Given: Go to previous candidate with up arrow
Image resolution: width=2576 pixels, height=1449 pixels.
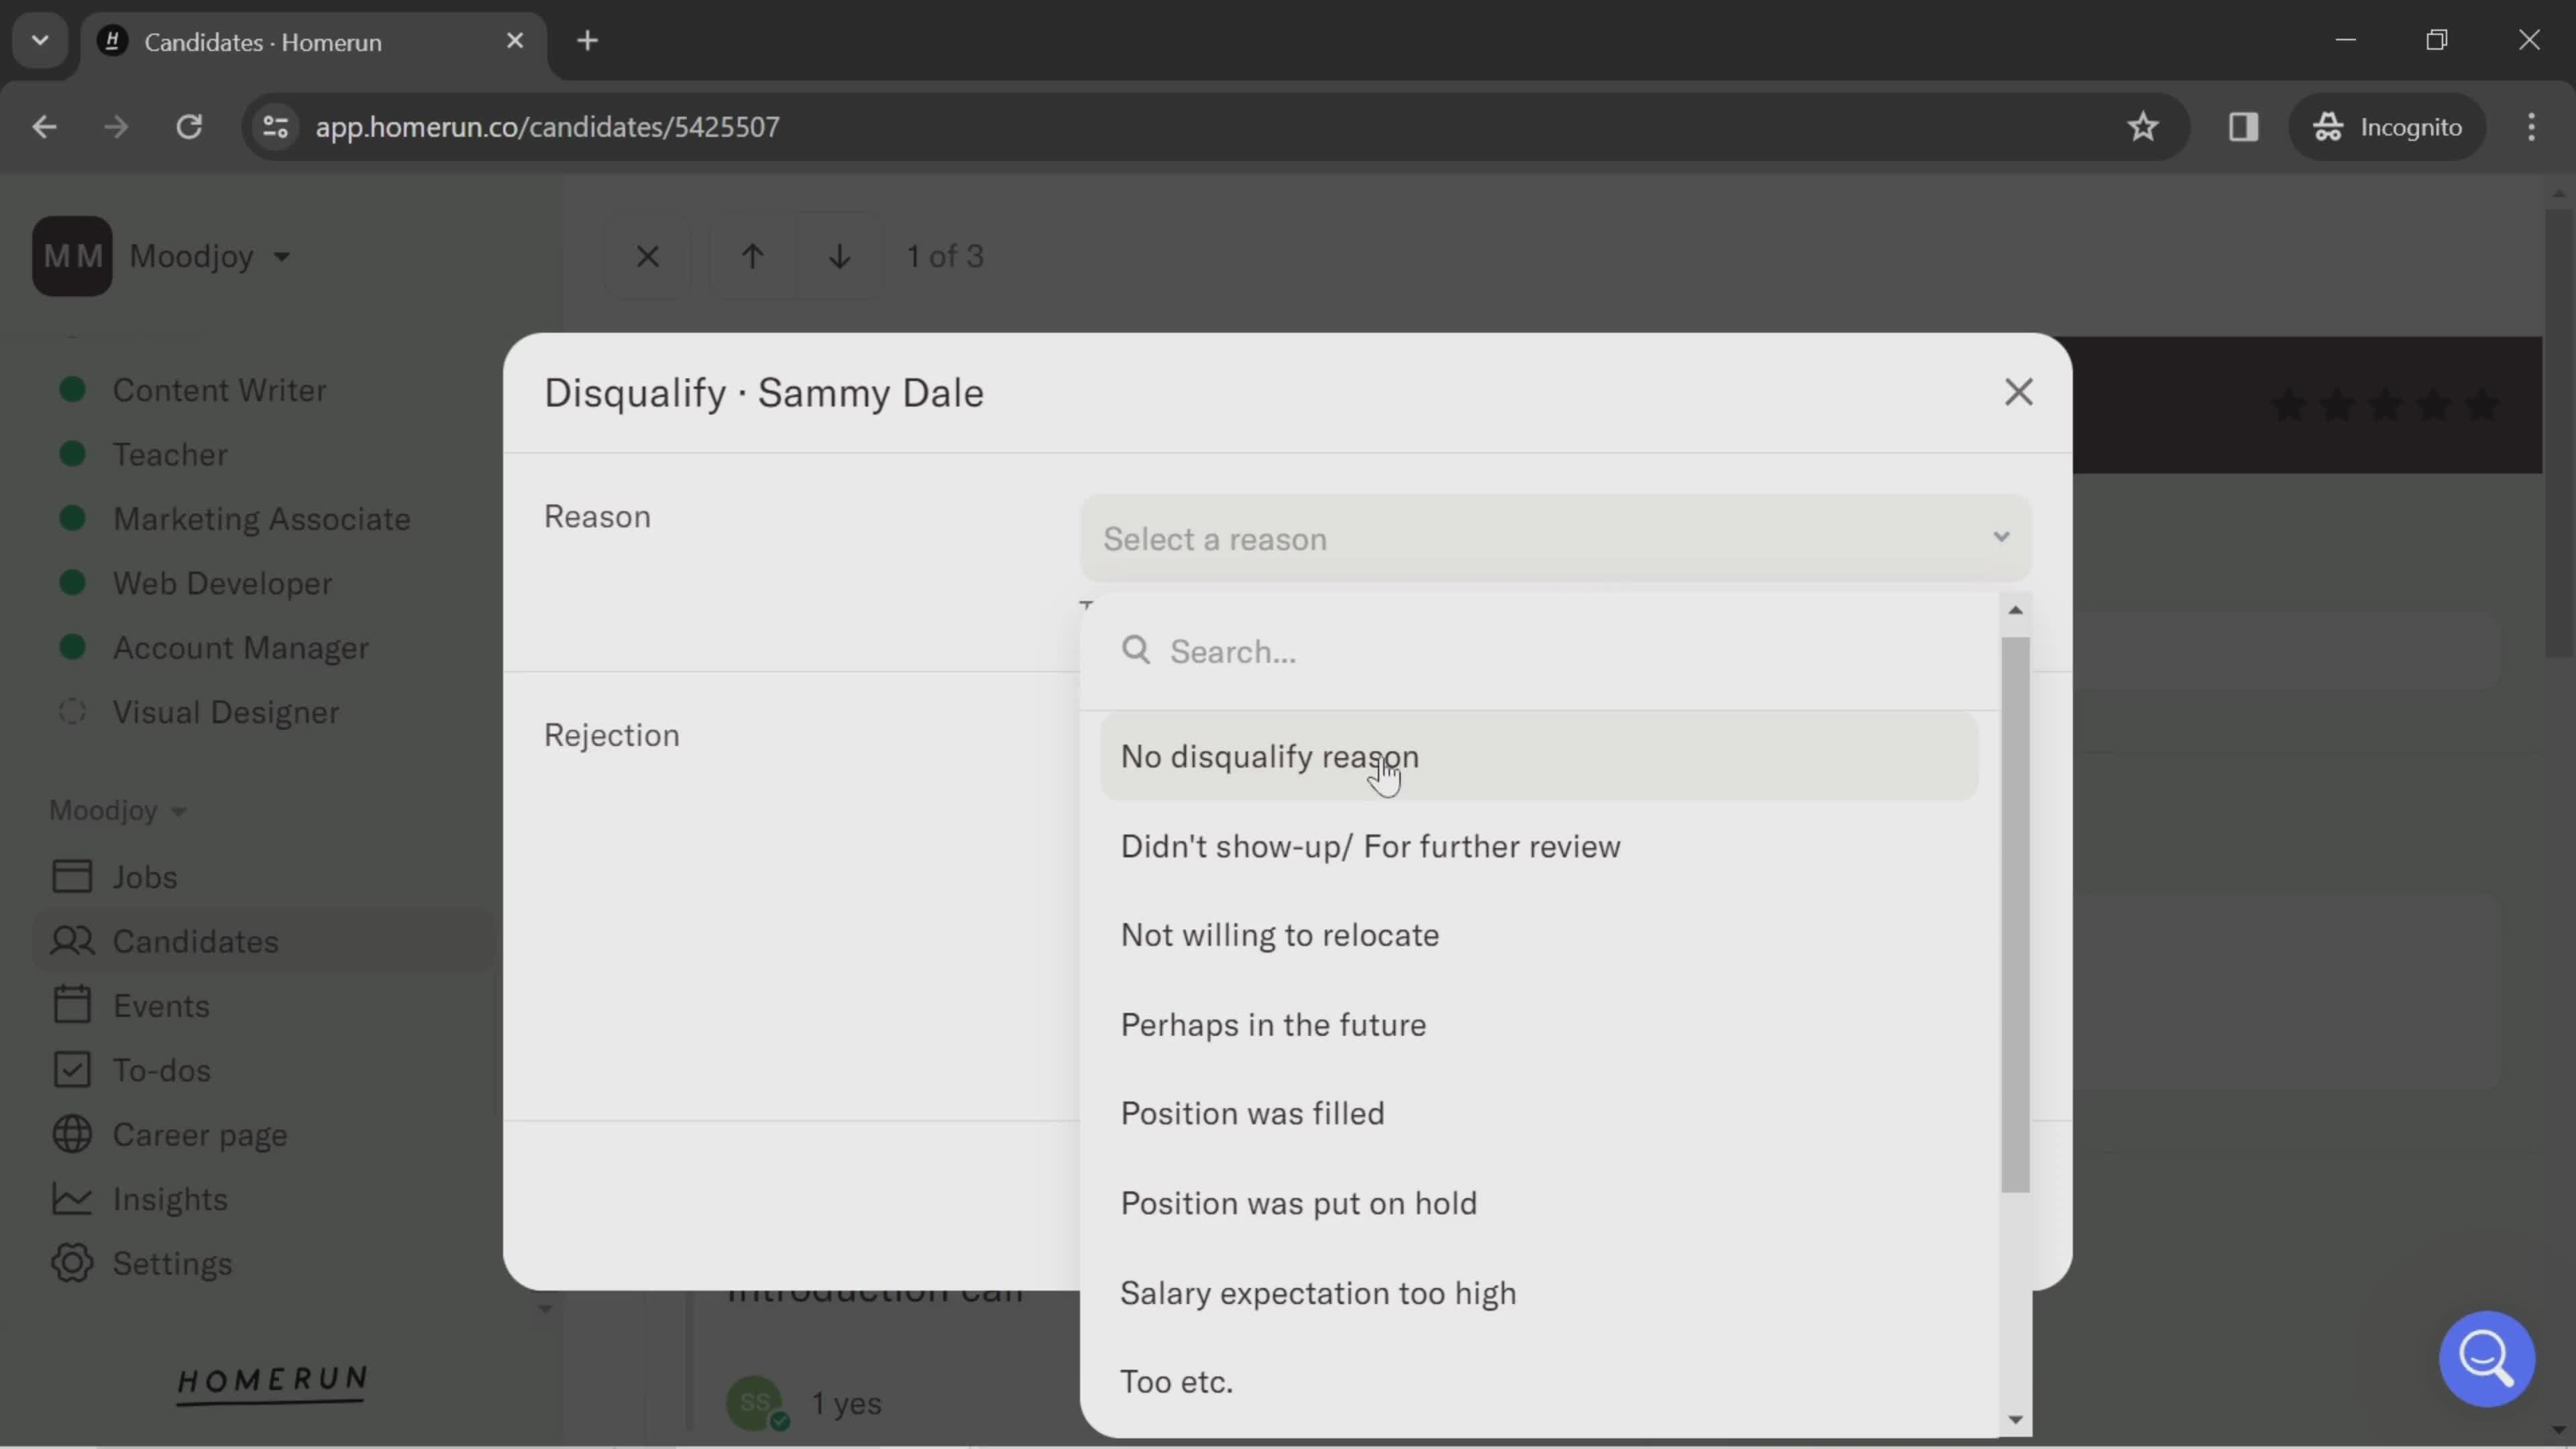Looking at the screenshot, I should tap(752, 256).
